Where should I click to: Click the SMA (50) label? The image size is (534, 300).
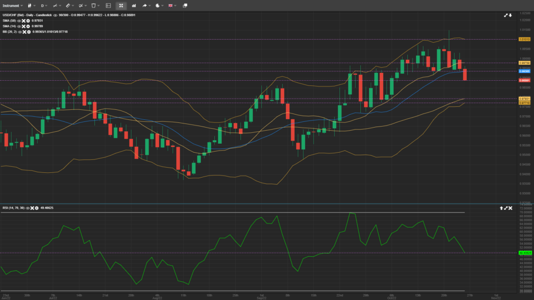[9, 21]
